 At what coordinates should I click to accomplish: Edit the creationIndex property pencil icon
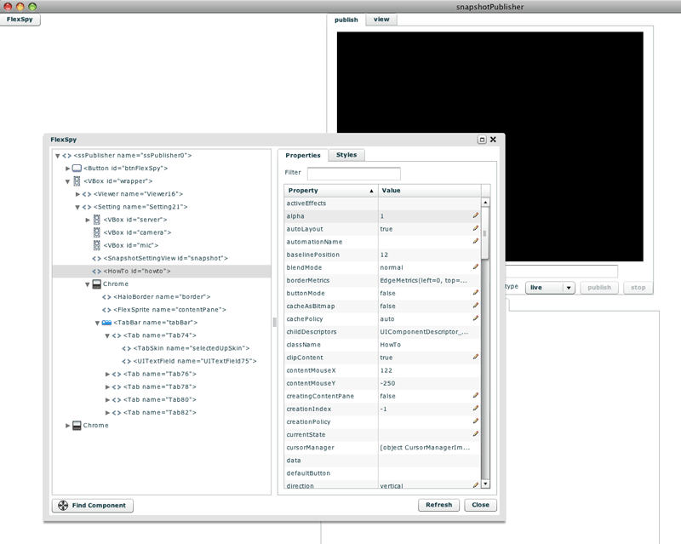tap(476, 409)
